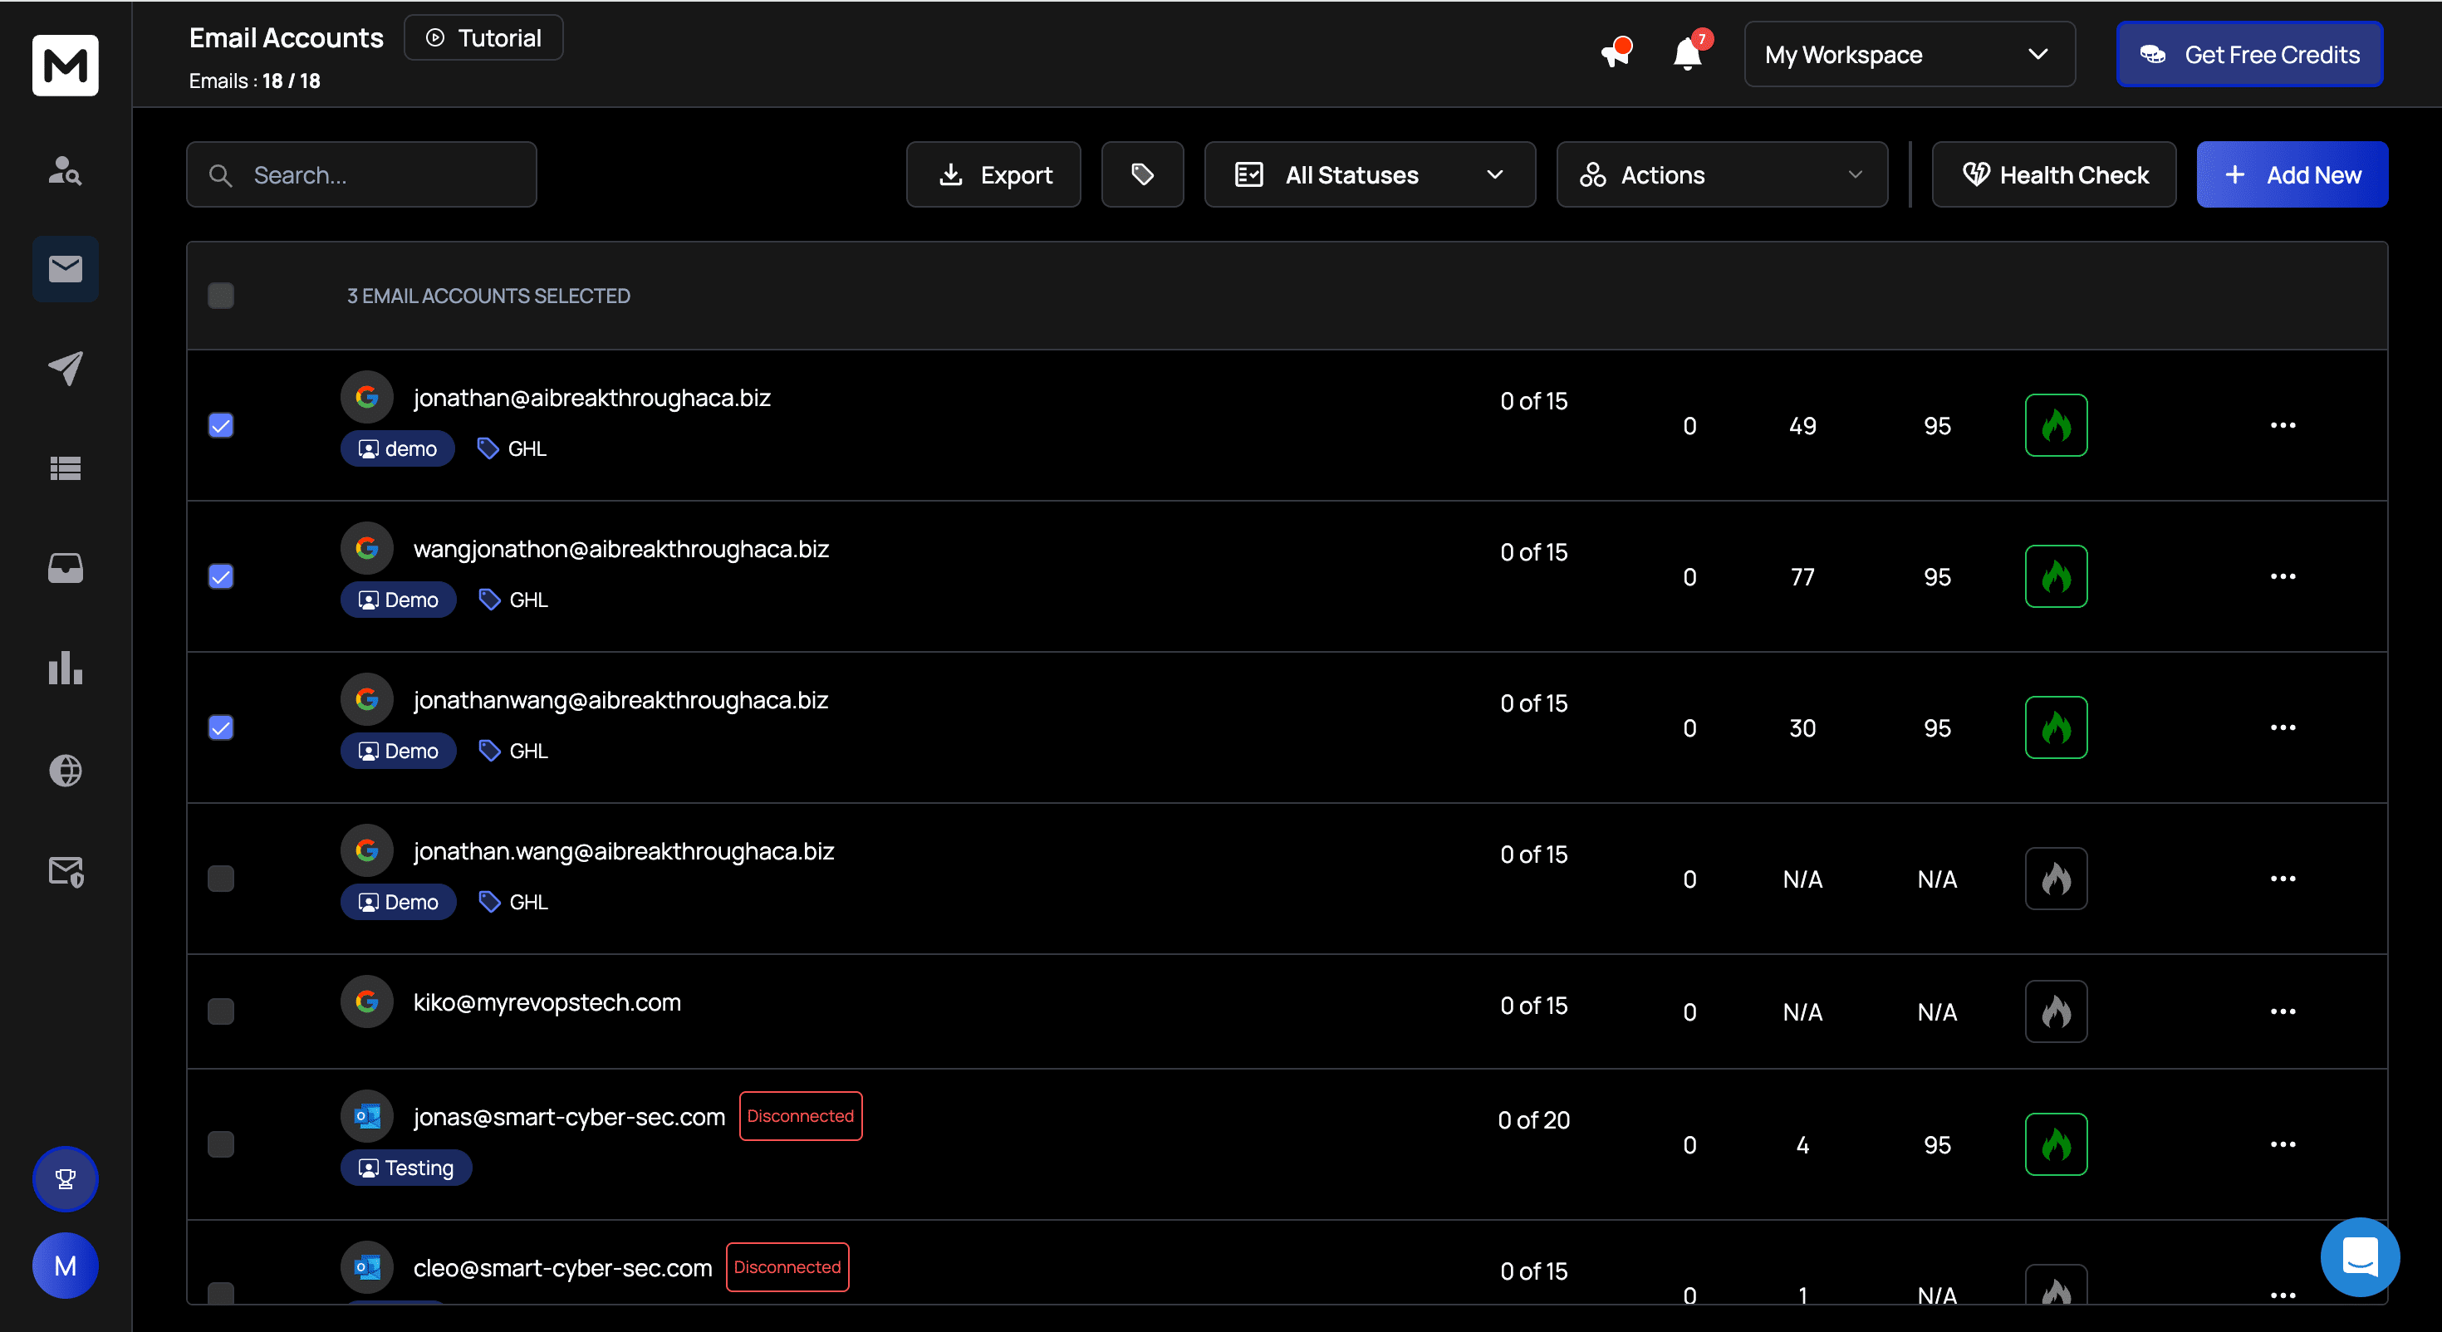This screenshot has height=1332, width=2442.
Task: Click the notifications bell icon
Action: [x=1688, y=54]
